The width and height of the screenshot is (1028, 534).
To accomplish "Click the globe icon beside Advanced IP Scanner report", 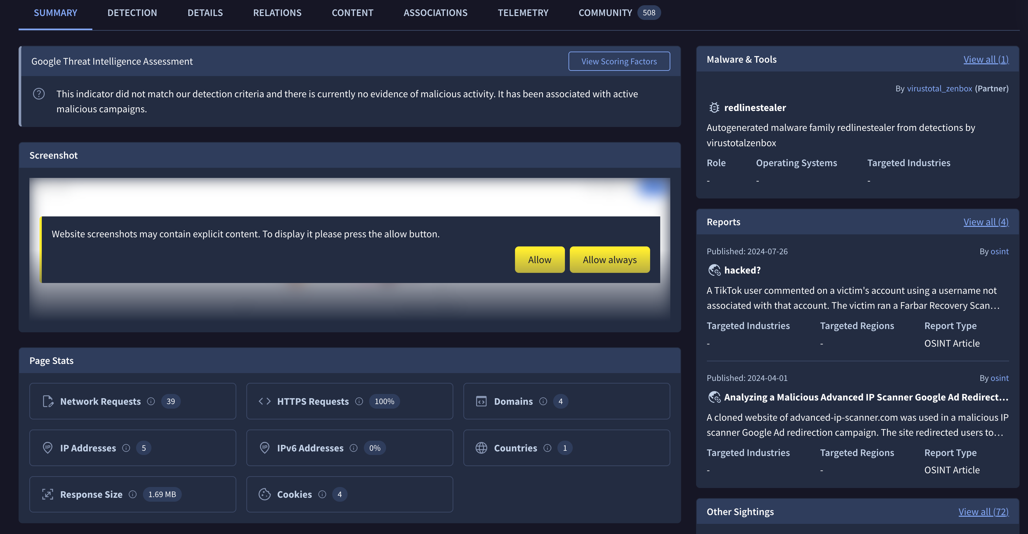I will [x=714, y=397].
